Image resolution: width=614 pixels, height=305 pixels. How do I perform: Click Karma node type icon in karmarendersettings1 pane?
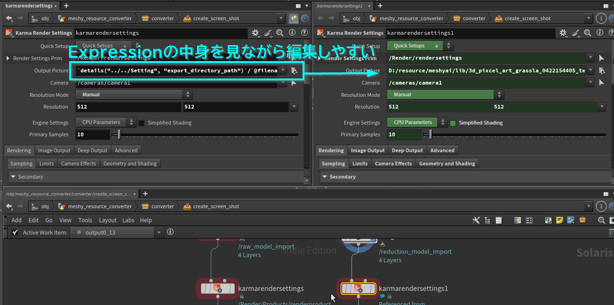pos(320,33)
